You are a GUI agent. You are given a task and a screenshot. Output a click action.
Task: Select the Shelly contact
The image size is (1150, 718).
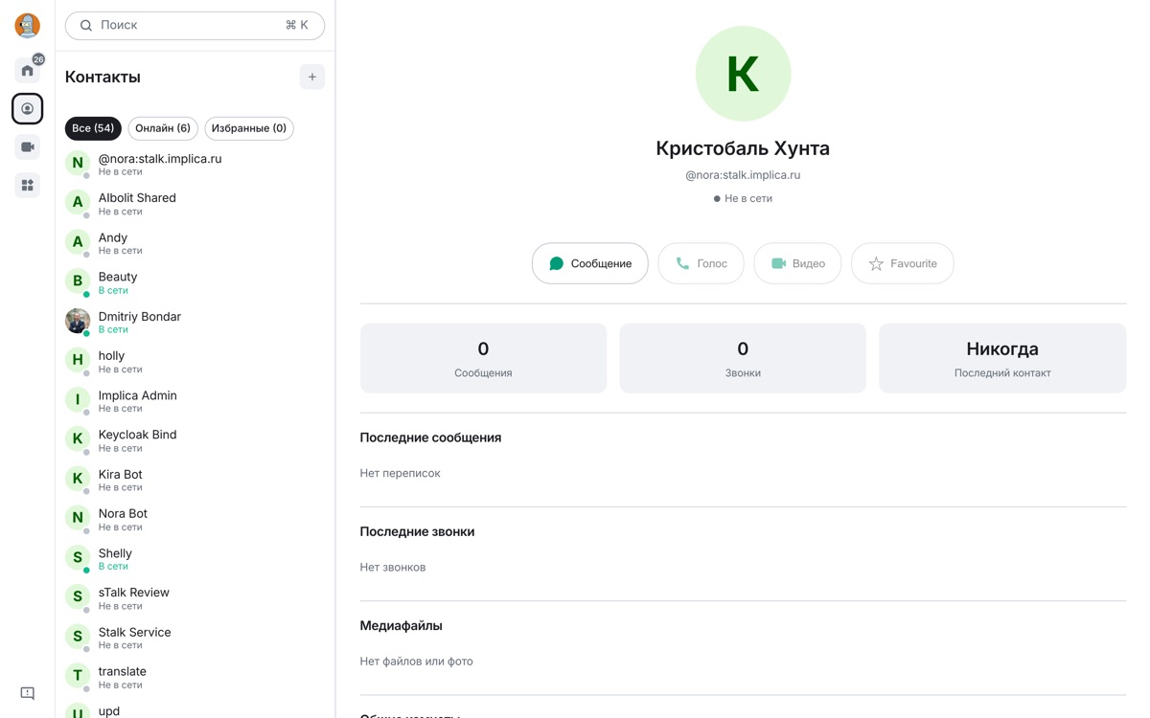pos(195,559)
